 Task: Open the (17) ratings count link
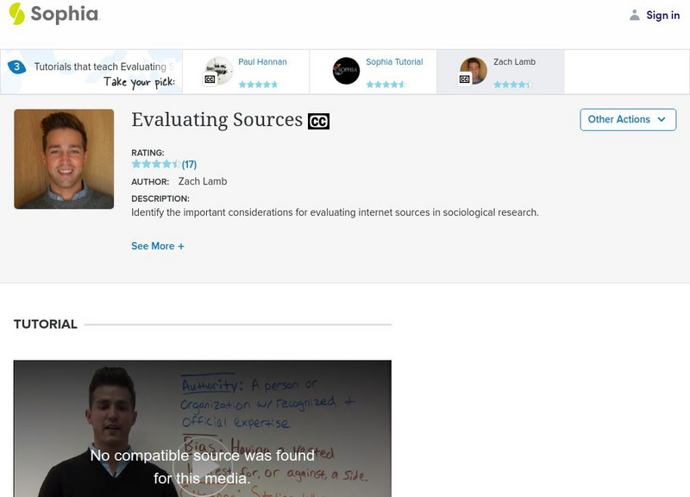(x=189, y=164)
